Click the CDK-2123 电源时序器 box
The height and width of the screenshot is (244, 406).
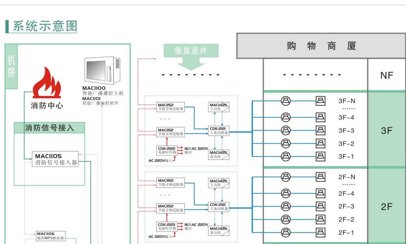(x=167, y=227)
